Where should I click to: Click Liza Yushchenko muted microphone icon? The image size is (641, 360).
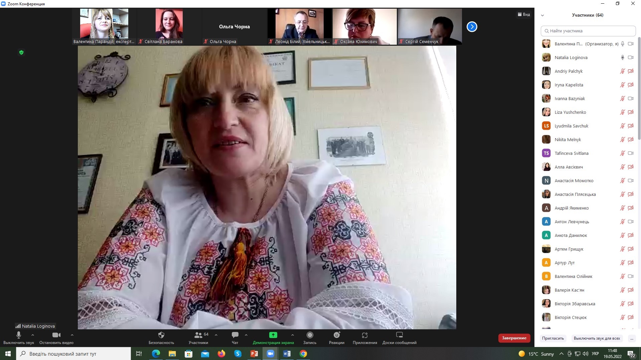pyautogui.click(x=623, y=112)
